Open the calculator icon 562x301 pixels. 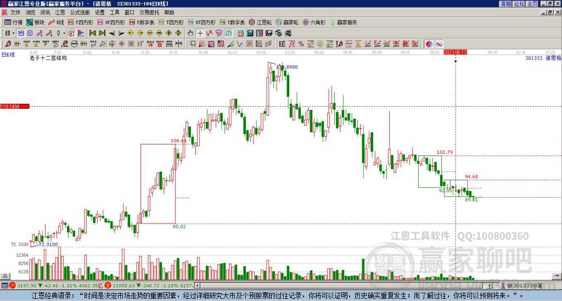click(x=250, y=33)
